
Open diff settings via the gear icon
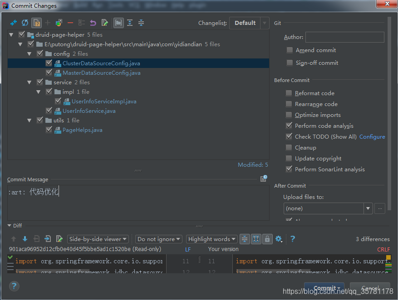coord(279,239)
